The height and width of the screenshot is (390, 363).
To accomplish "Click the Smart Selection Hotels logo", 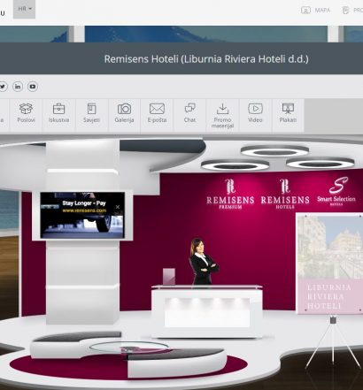I will tap(336, 191).
